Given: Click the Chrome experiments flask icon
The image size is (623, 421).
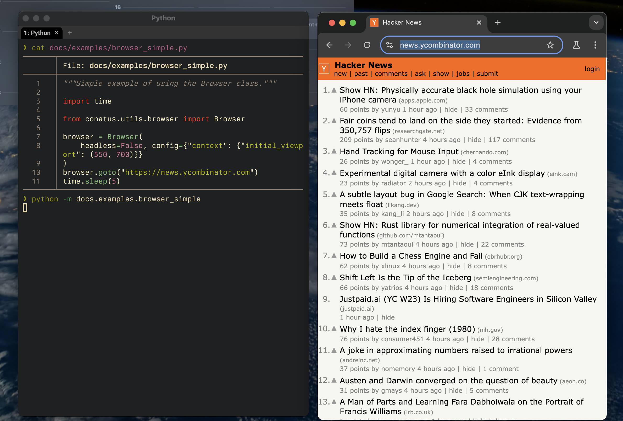Looking at the screenshot, I should pyautogui.click(x=576, y=45).
